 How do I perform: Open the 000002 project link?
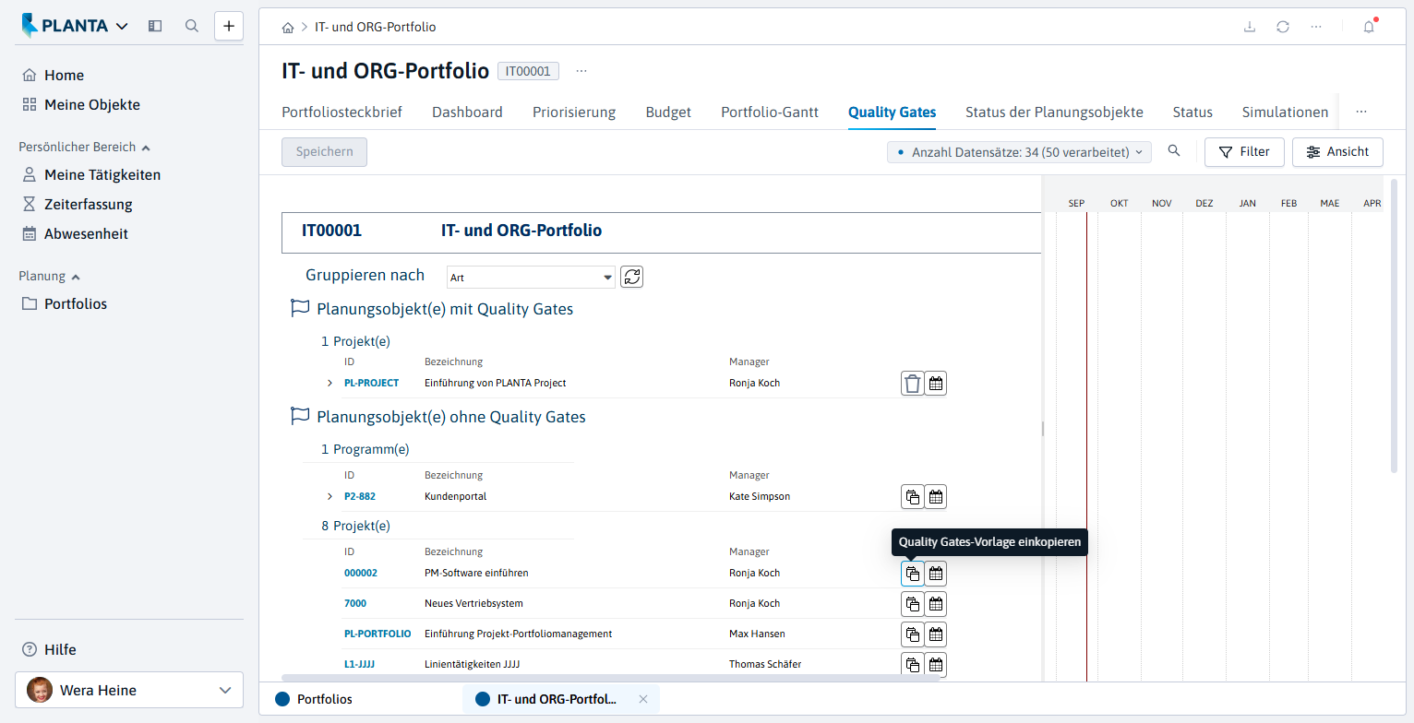click(361, 573)
